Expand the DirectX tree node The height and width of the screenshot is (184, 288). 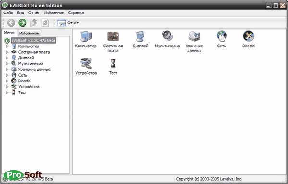tap(7, 81)
